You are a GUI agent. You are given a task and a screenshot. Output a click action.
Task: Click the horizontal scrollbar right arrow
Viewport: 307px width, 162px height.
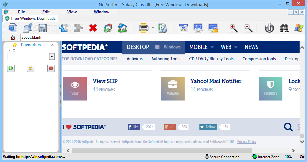coord(293,150)
